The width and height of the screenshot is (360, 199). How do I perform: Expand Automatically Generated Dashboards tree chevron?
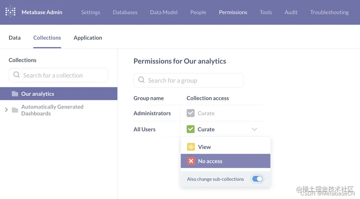6,110
